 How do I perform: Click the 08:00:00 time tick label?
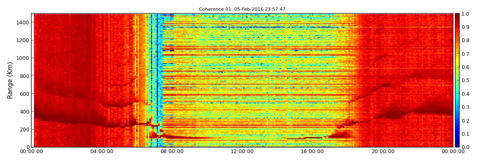pos(172,151)
